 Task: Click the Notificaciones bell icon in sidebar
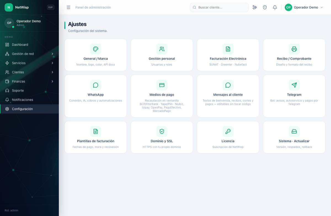coord(7,100)
